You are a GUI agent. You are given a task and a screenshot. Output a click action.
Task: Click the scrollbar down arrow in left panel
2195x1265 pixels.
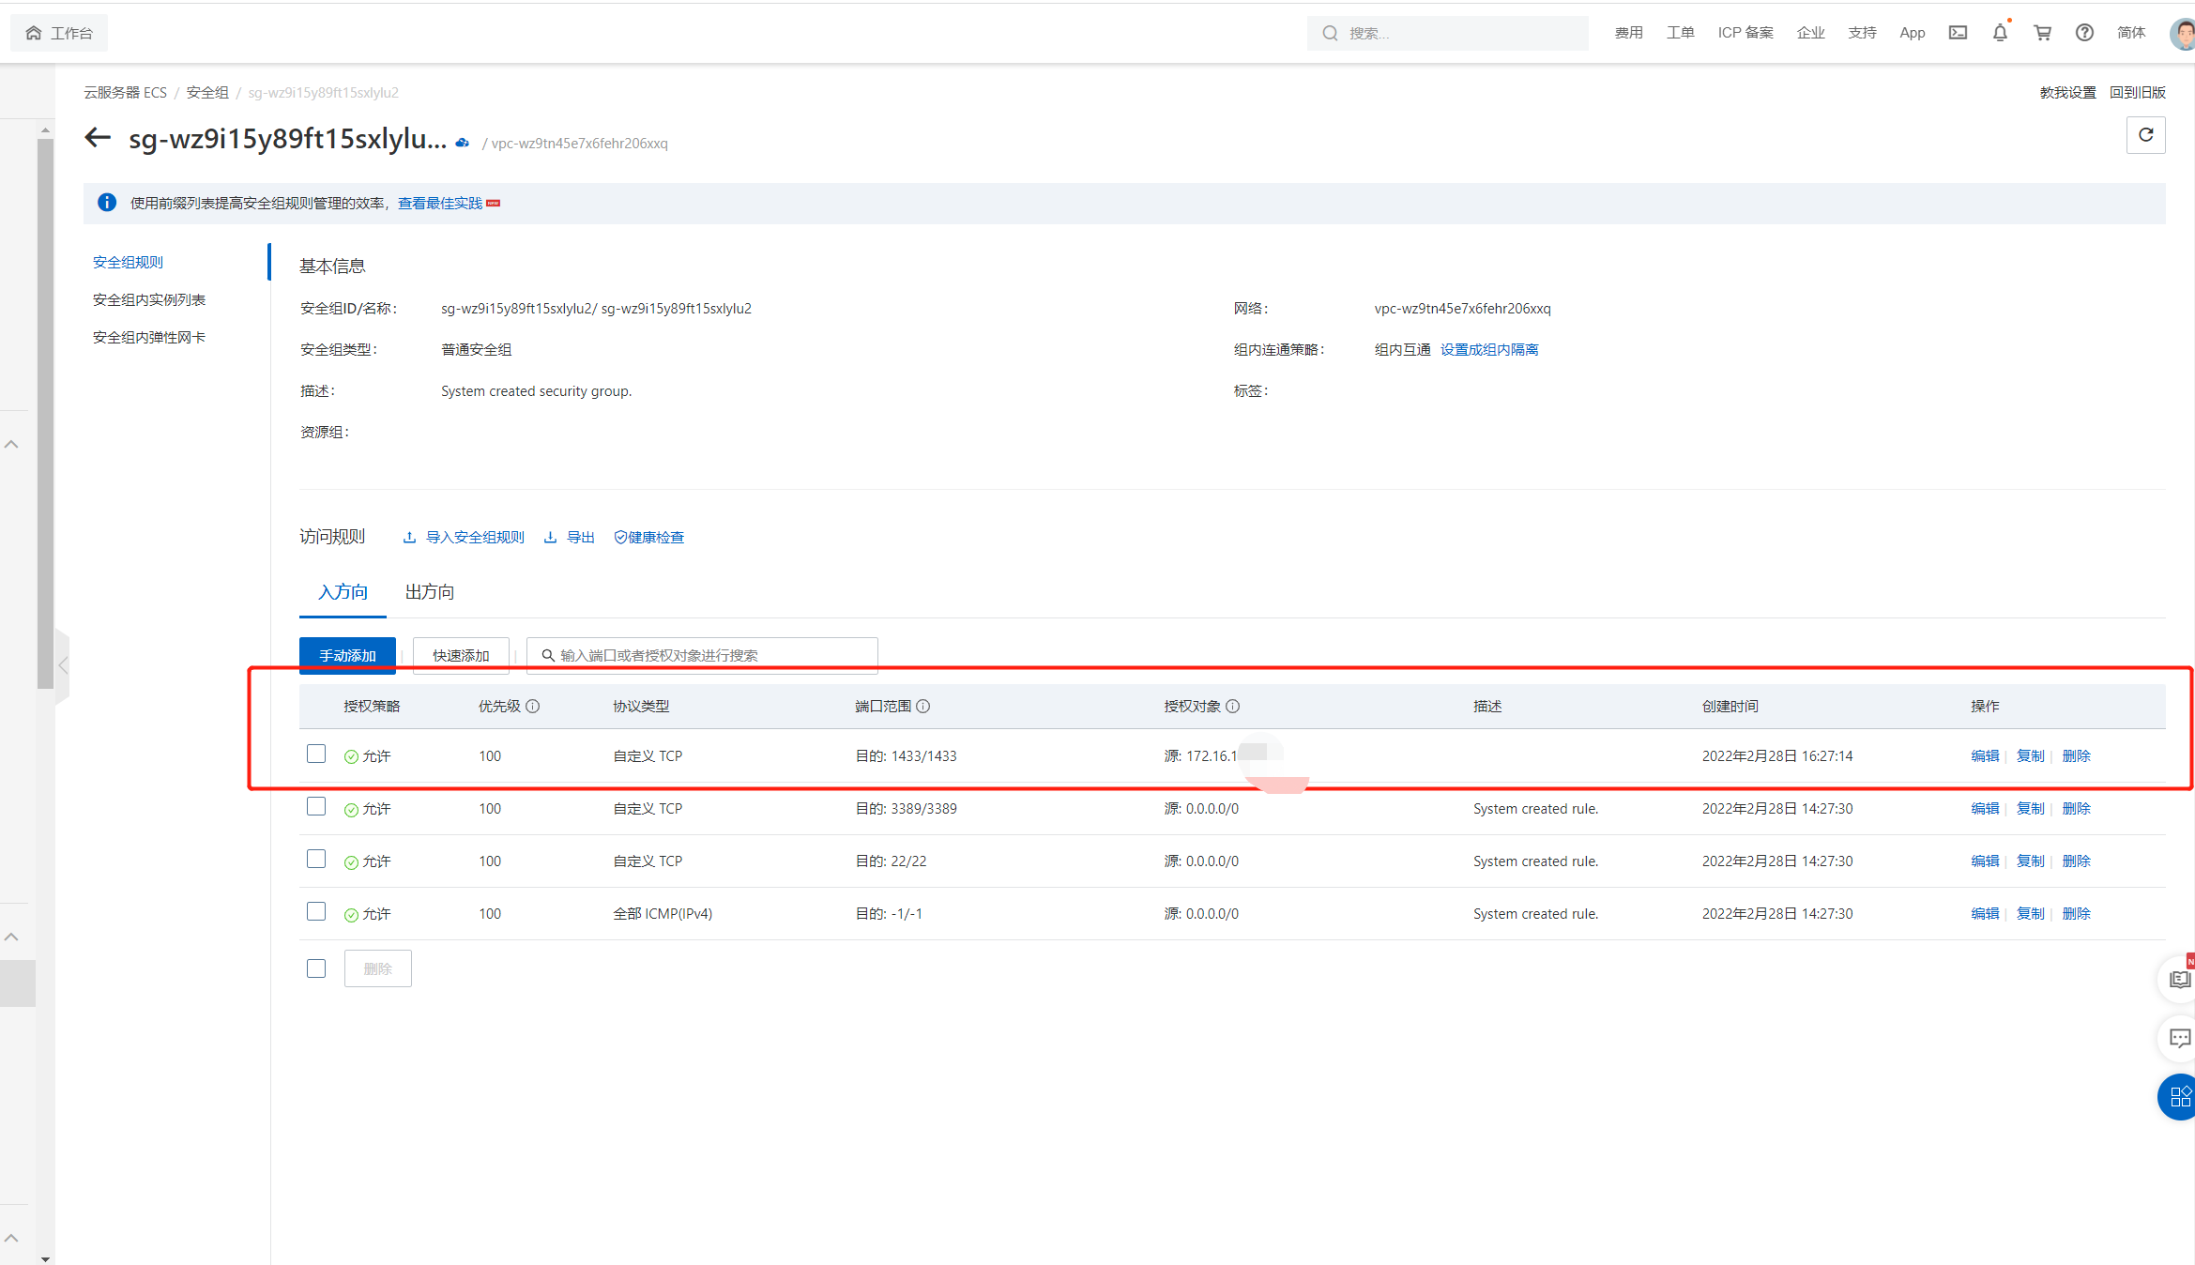pyautogui.click(x=45, y=1258)
